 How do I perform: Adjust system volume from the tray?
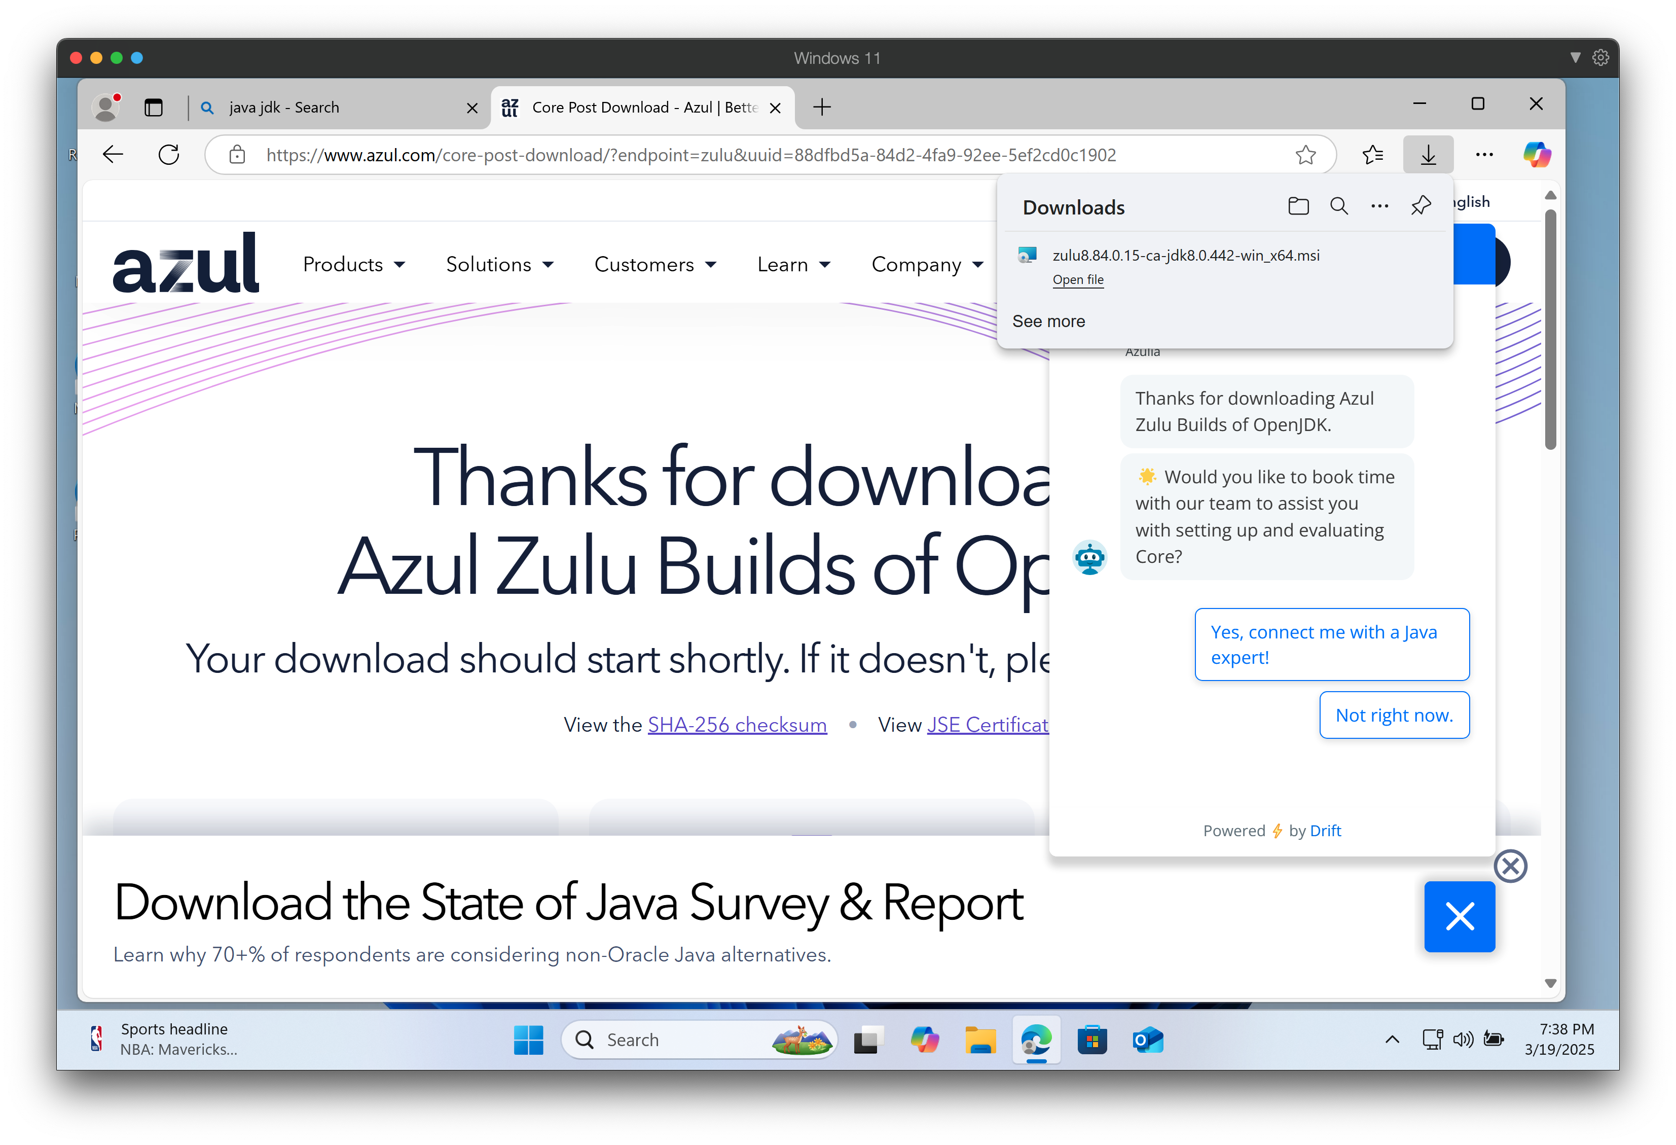click(1463, 1040)
